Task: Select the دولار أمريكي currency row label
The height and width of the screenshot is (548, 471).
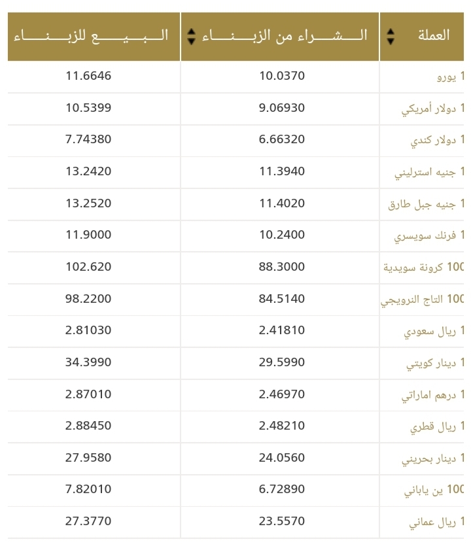Action: [x=432, y=108]
